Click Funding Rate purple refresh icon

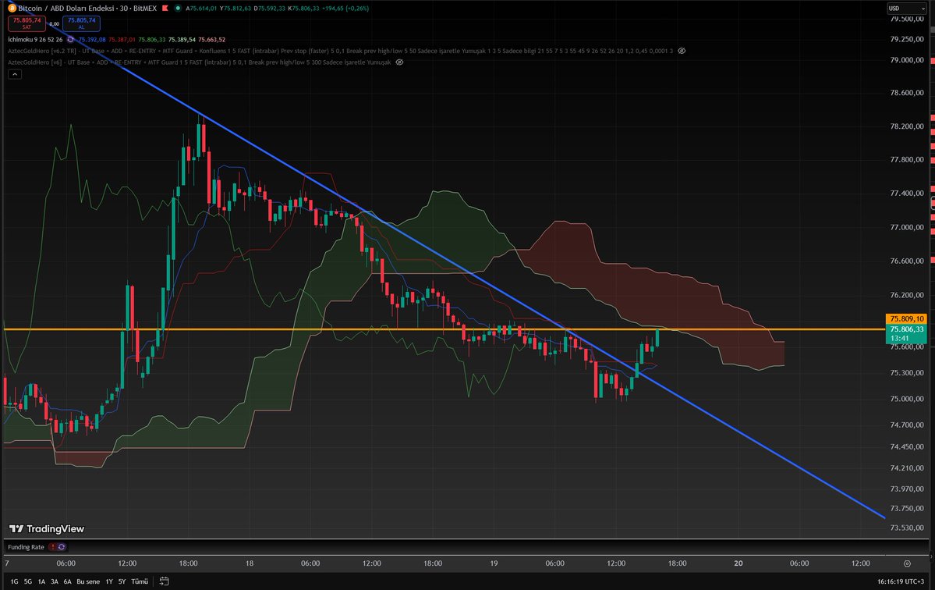[x=62, y=547]
